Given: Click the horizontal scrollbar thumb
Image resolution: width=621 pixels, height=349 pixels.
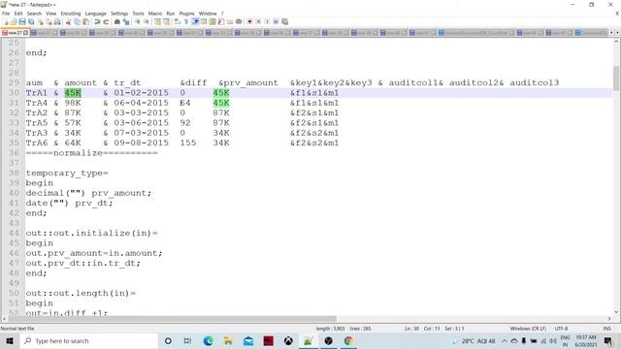Looking at the screenshot, I should click(173, 319).
